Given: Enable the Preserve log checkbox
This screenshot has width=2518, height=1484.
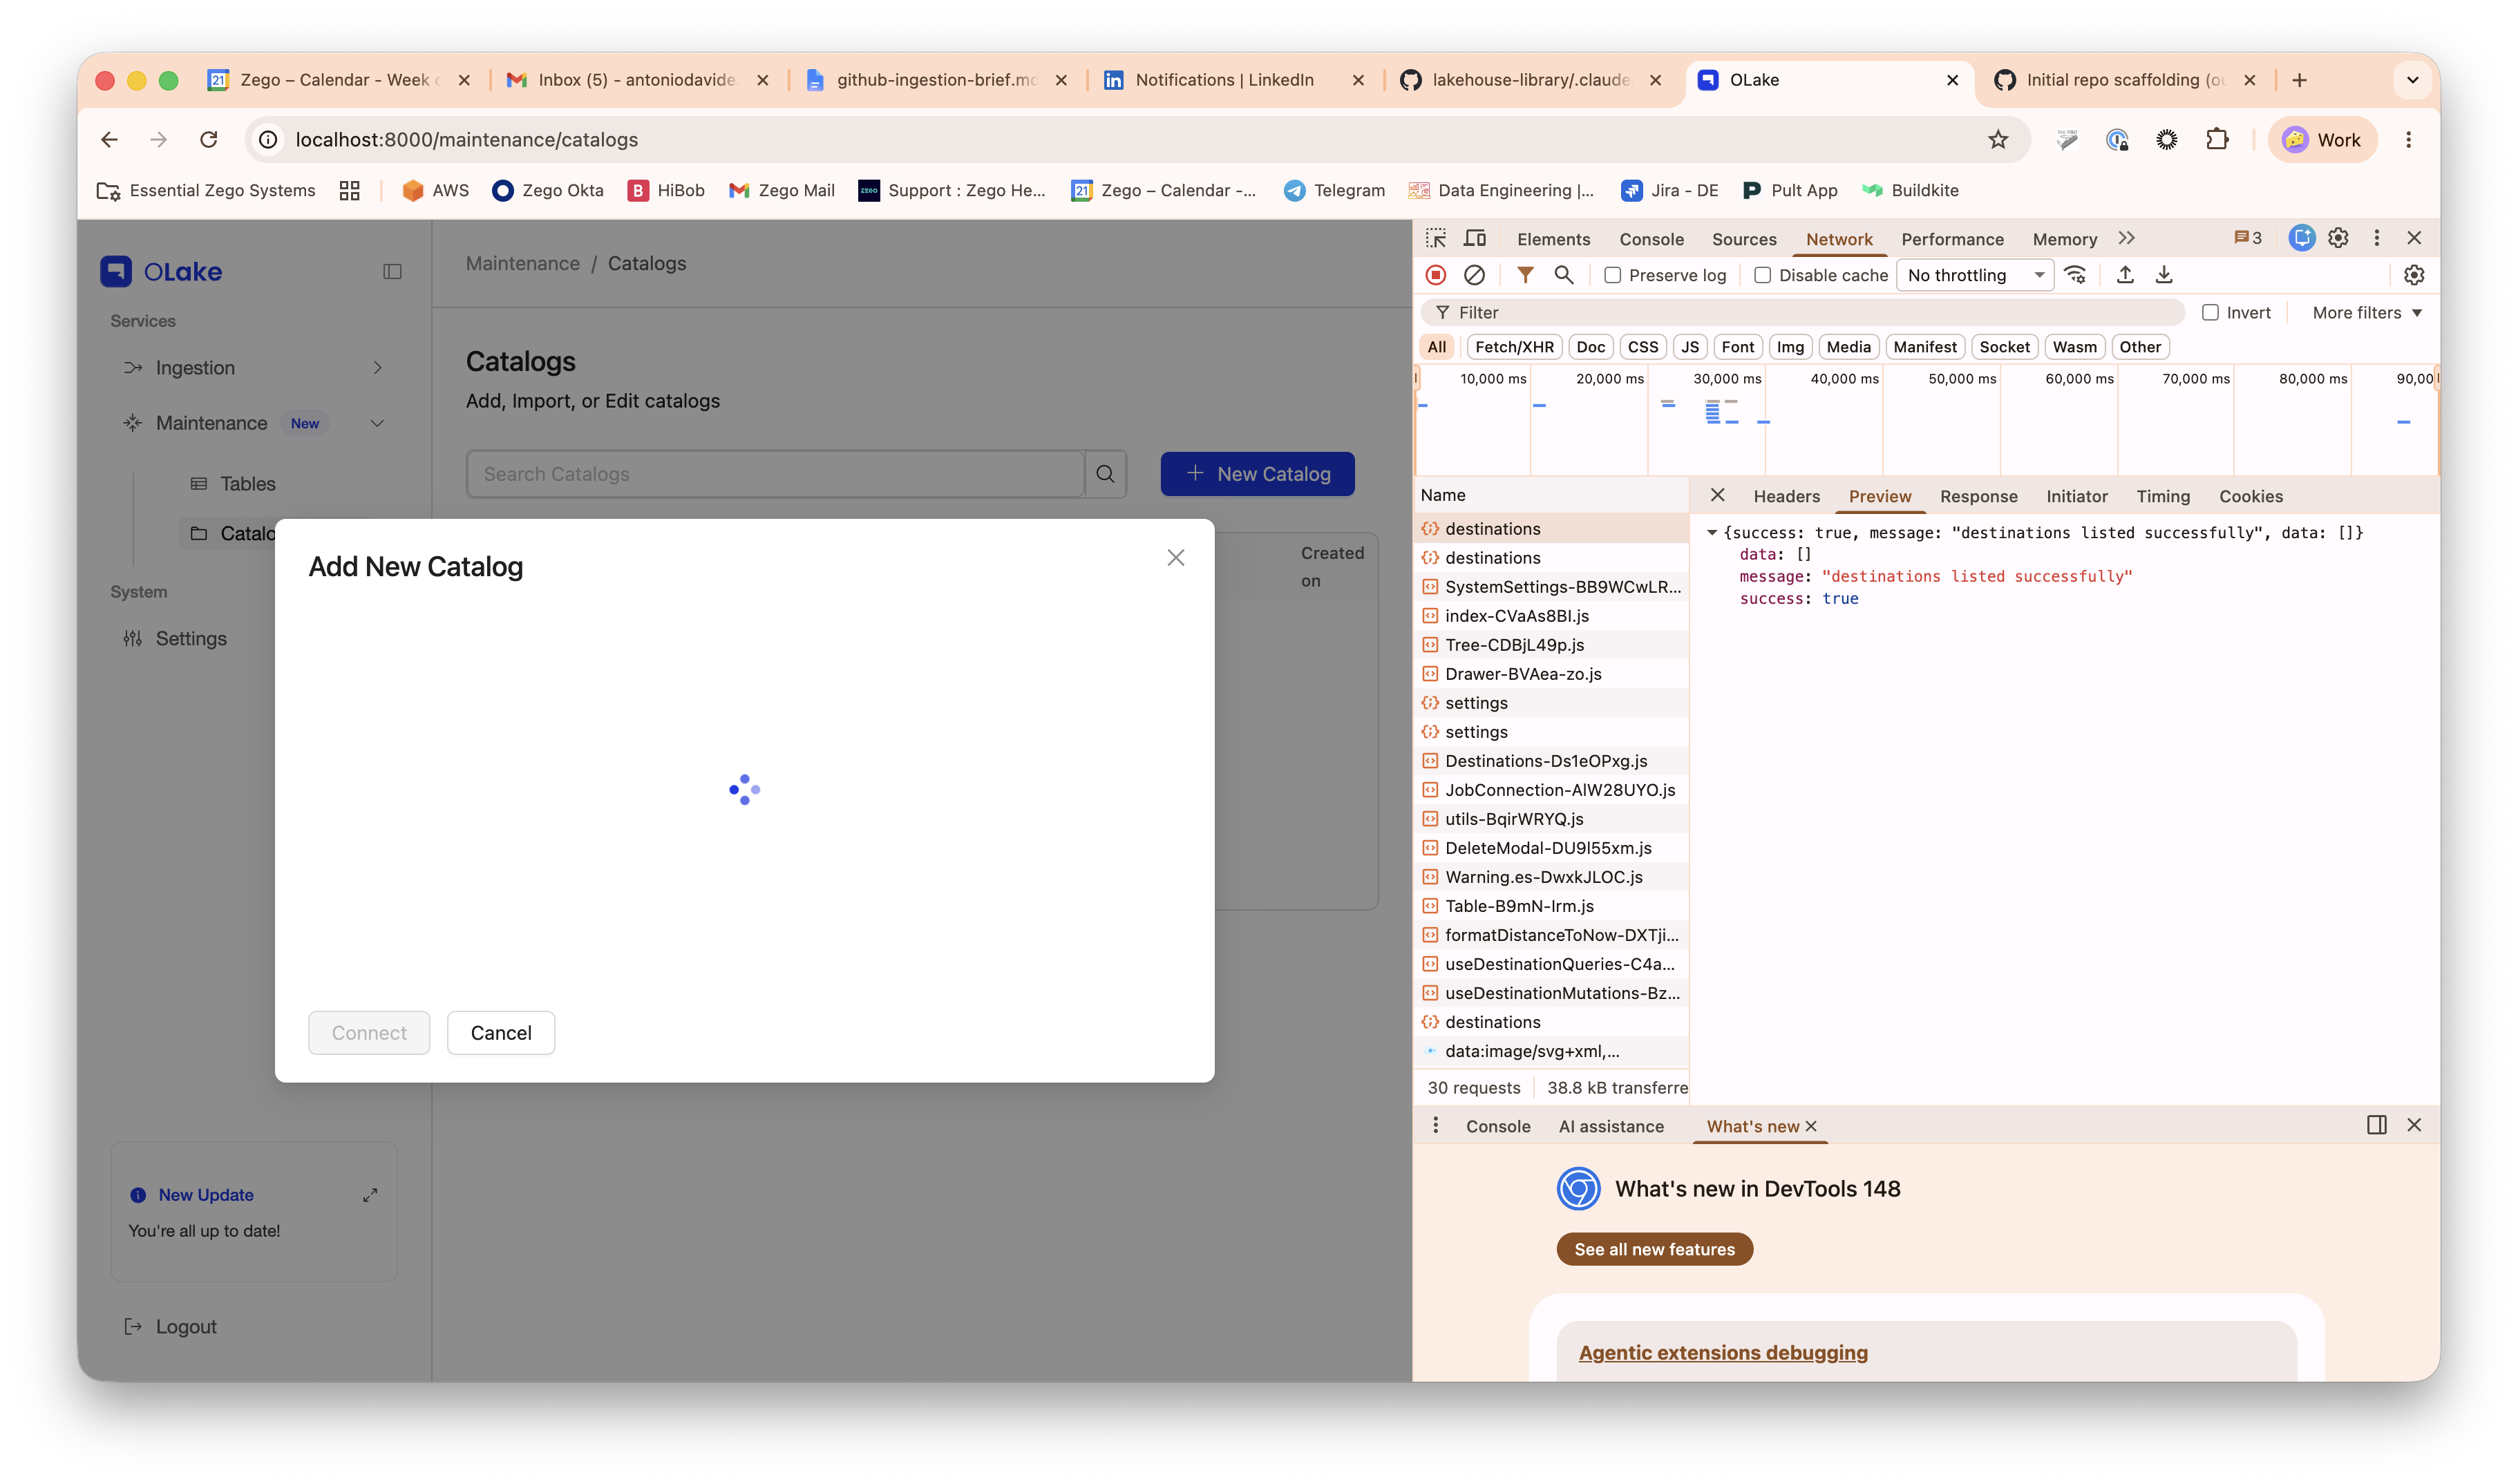Looking at the screenshot, I should coord(1612,276).
